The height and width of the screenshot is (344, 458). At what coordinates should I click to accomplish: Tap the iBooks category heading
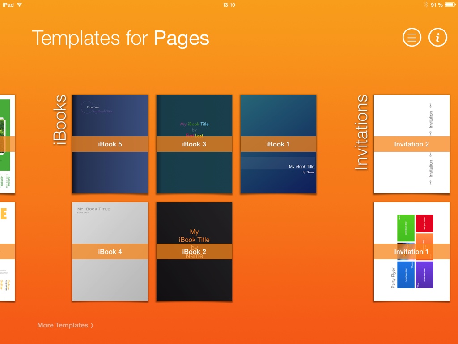click(x=60, y=120)
